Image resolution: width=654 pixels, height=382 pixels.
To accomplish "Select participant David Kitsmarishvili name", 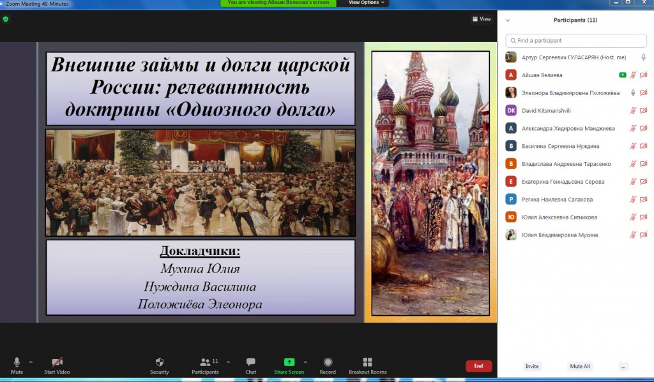I will coord(546,110).
